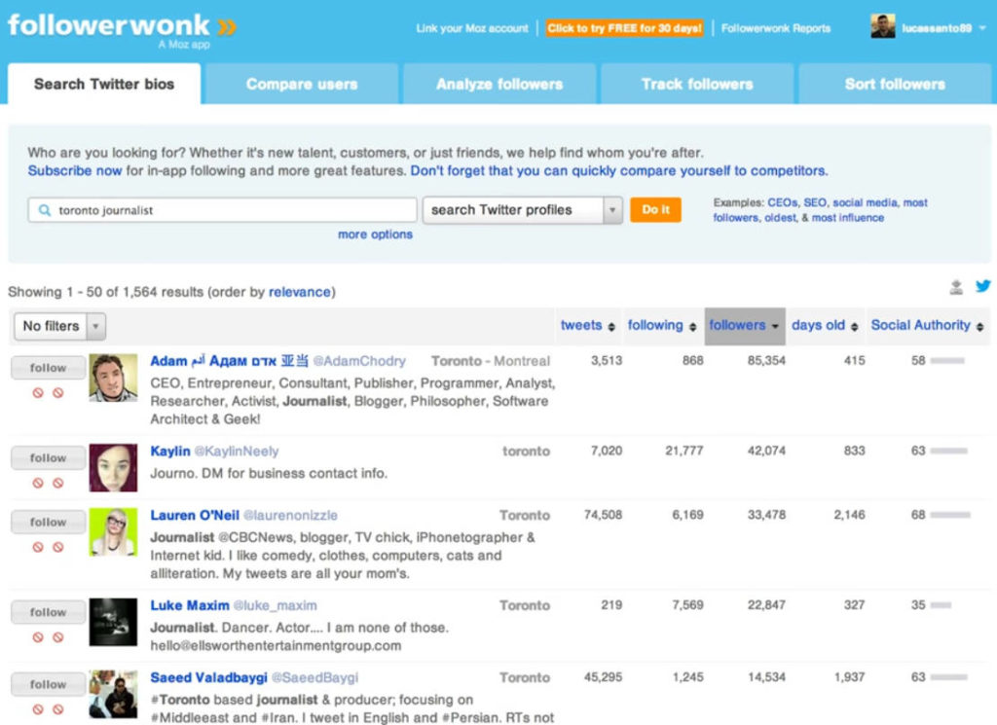The width and height of the screenshot is (997, 725).
Task: Follow Lauren O'Neil
Action: pyautogui.click(x=48, y=523)
